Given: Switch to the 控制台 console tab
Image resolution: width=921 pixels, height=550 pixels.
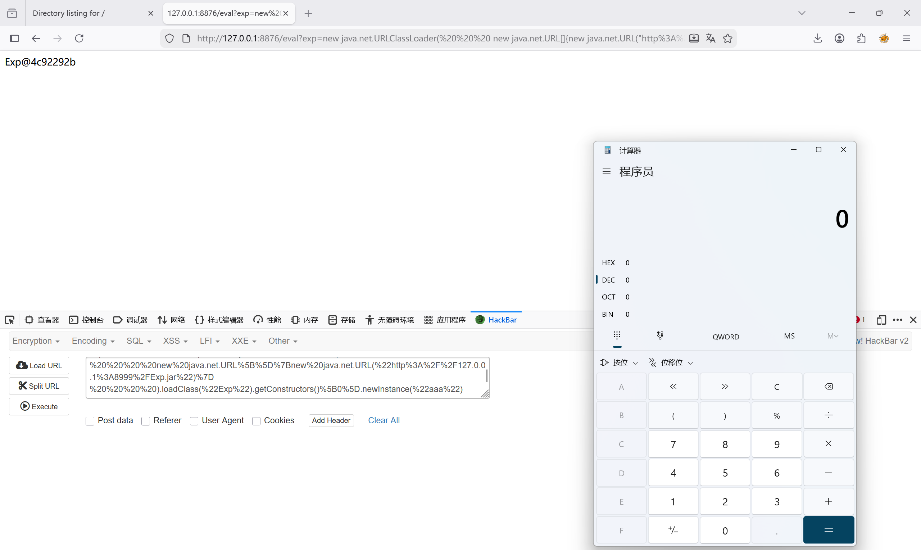Looking at the screenshot, I should (86, 320).
